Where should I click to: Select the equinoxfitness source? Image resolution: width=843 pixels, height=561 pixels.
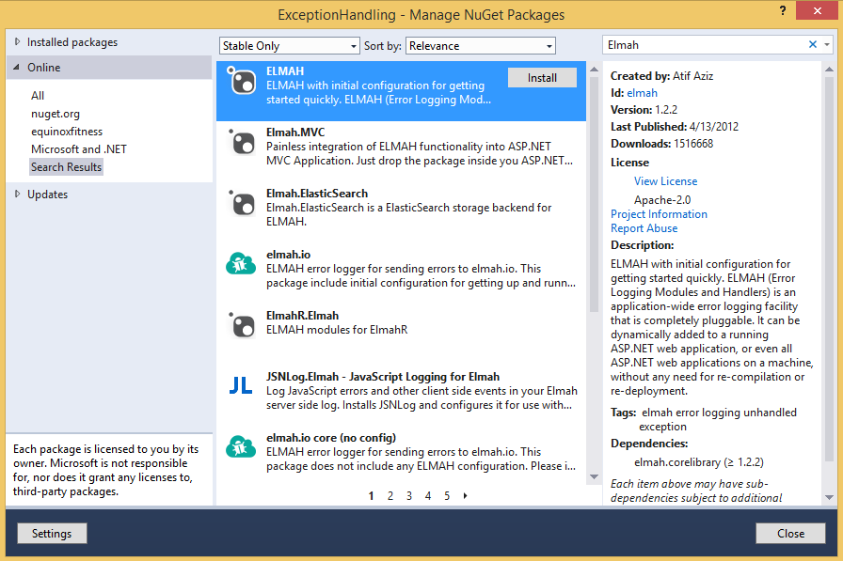[x=67, y=132]
